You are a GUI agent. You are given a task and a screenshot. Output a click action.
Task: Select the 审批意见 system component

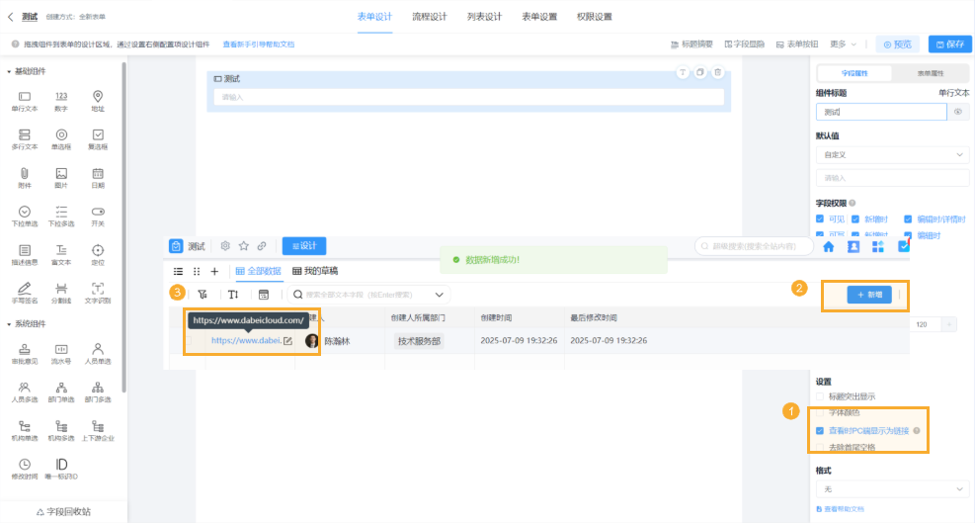pyautogui.click(x=25, y=354)
